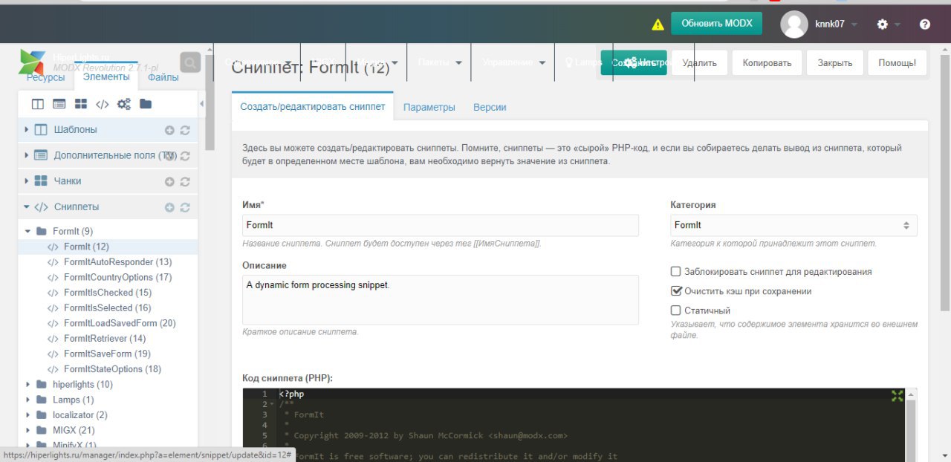Collapse the left tree panel arrow
Viewport: 951px width, 462px height.
[x=201, y=104]
